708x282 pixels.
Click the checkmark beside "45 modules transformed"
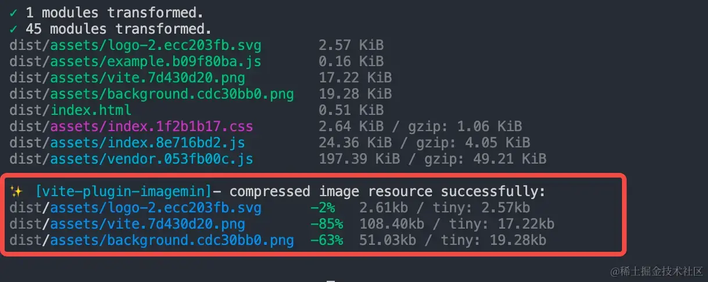tap(14, 28)
